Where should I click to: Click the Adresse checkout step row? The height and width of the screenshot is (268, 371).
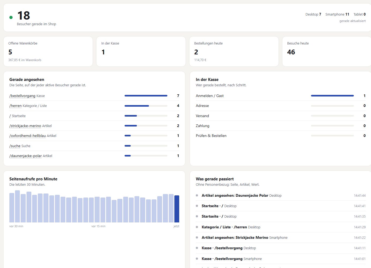(281, 106)
